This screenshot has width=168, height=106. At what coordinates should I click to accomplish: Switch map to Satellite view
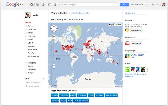point(118,25)
